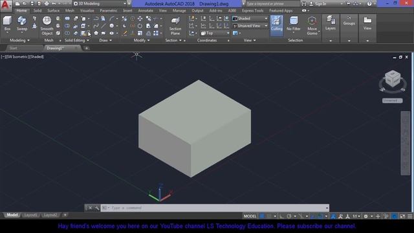Toggle MODEL space button in status bar
This screenshot has width=414, height=233.
coord(250,216)
